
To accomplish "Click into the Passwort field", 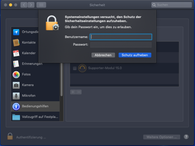I will [x=121, y=44].
